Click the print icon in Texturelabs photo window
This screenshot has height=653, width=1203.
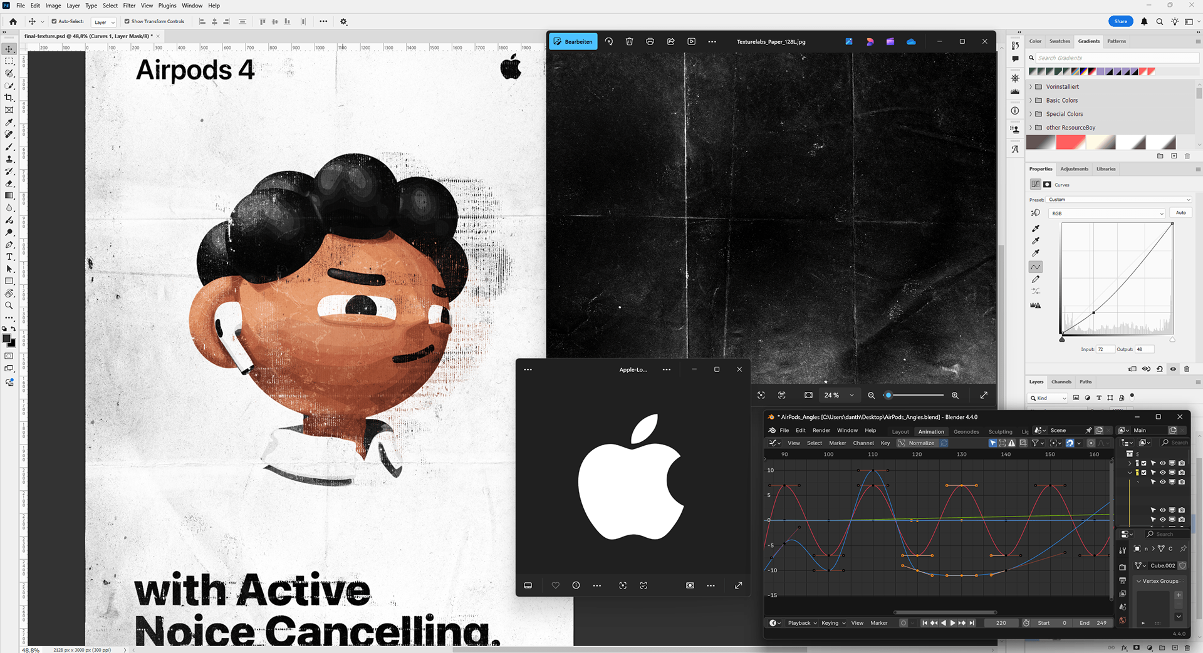tap(650, 41)
